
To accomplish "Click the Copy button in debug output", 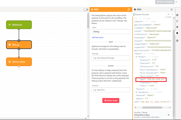I will 168,17.
